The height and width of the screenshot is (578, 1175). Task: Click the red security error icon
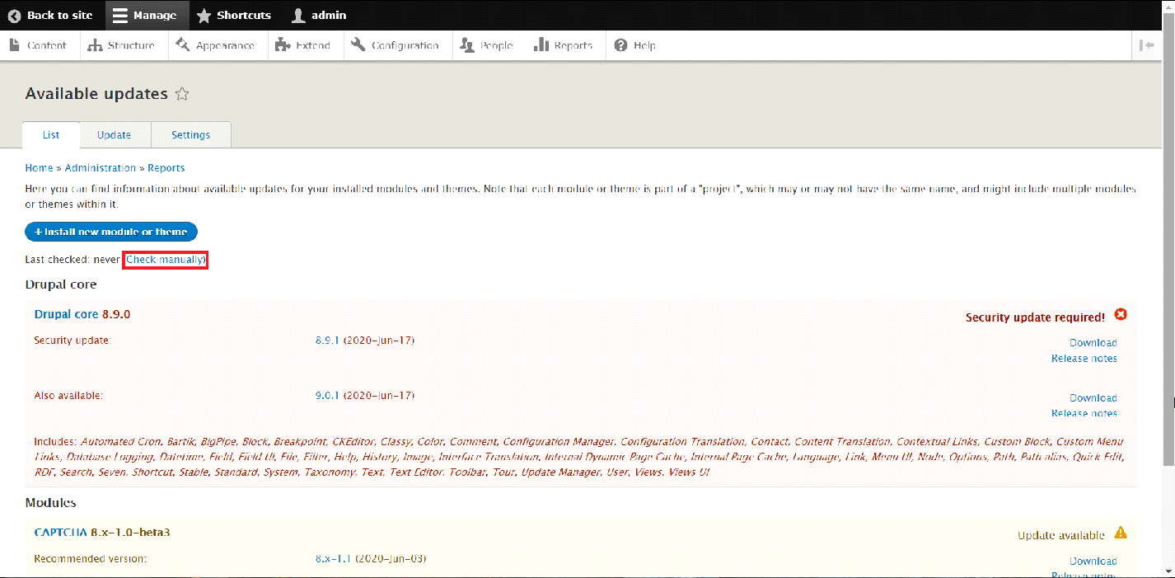1120,315
